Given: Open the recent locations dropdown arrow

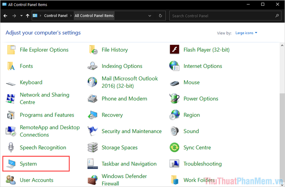Looking at the screenshot, I should [21, 16].
